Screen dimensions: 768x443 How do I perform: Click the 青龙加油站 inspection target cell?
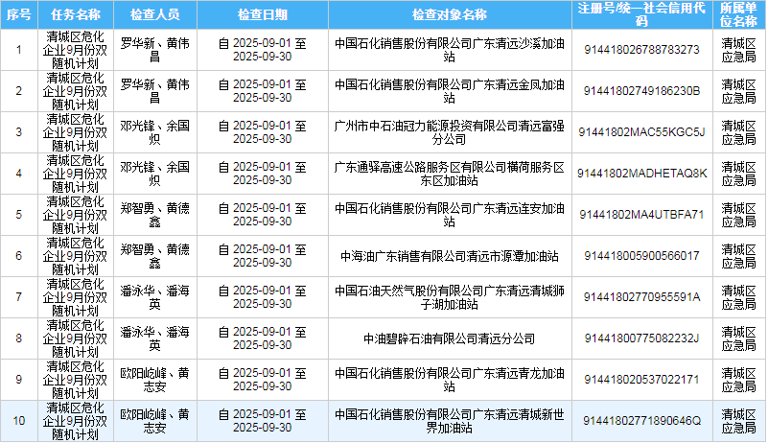pos(449,380)
